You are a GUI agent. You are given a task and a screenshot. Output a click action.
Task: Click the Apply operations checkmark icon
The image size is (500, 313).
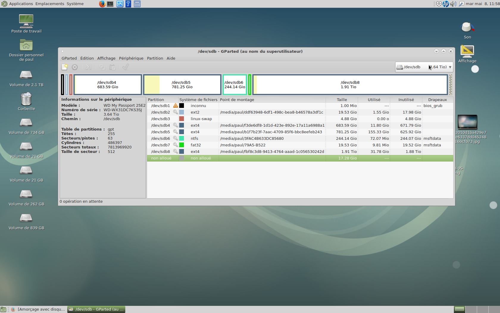pyautogui.click(x=126, y=67)
